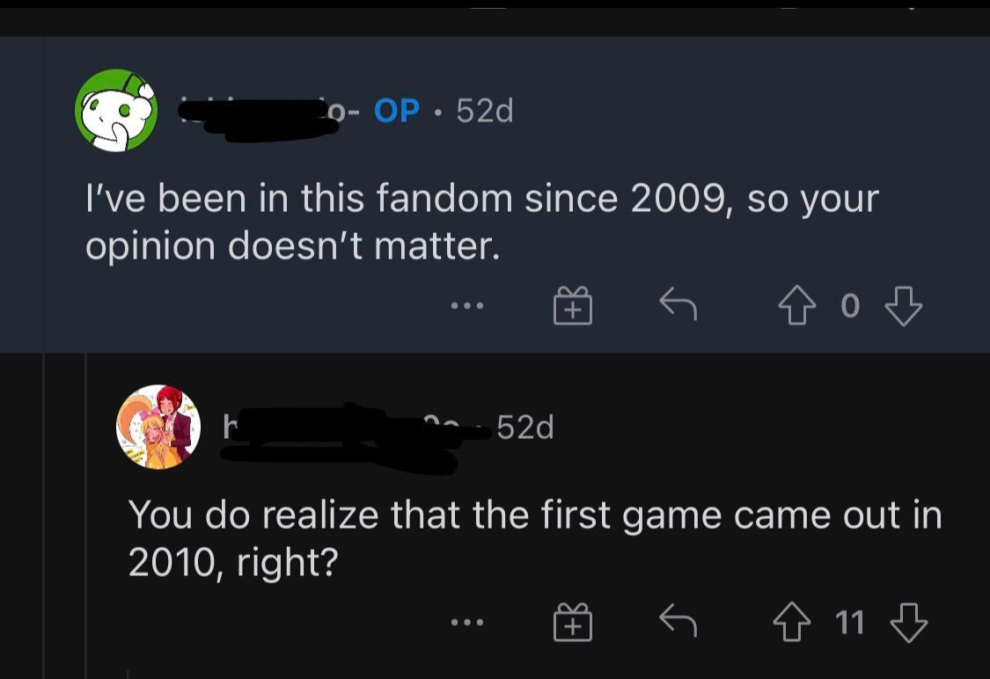The image size is (990, 679).
Task: Open the three-dot menu on OP's comment
Action: pyautogui.click(x=466, y=306)
